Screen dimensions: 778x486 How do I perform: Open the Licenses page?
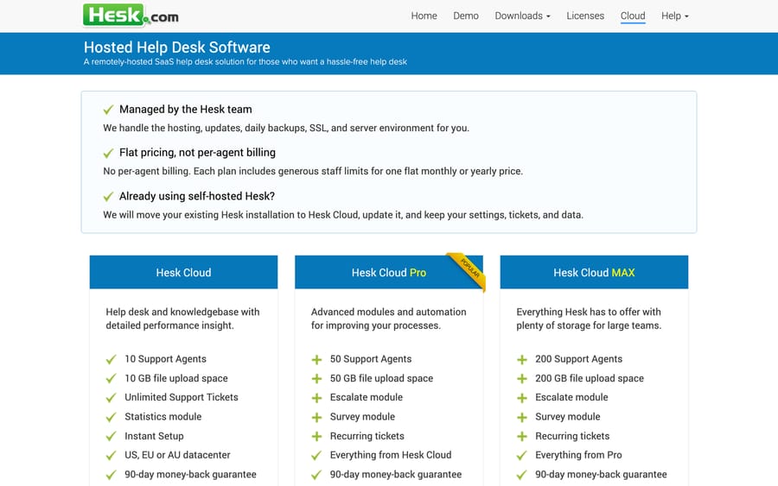(585, 16)
